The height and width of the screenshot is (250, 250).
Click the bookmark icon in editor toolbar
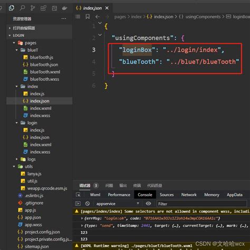[88, 17]
